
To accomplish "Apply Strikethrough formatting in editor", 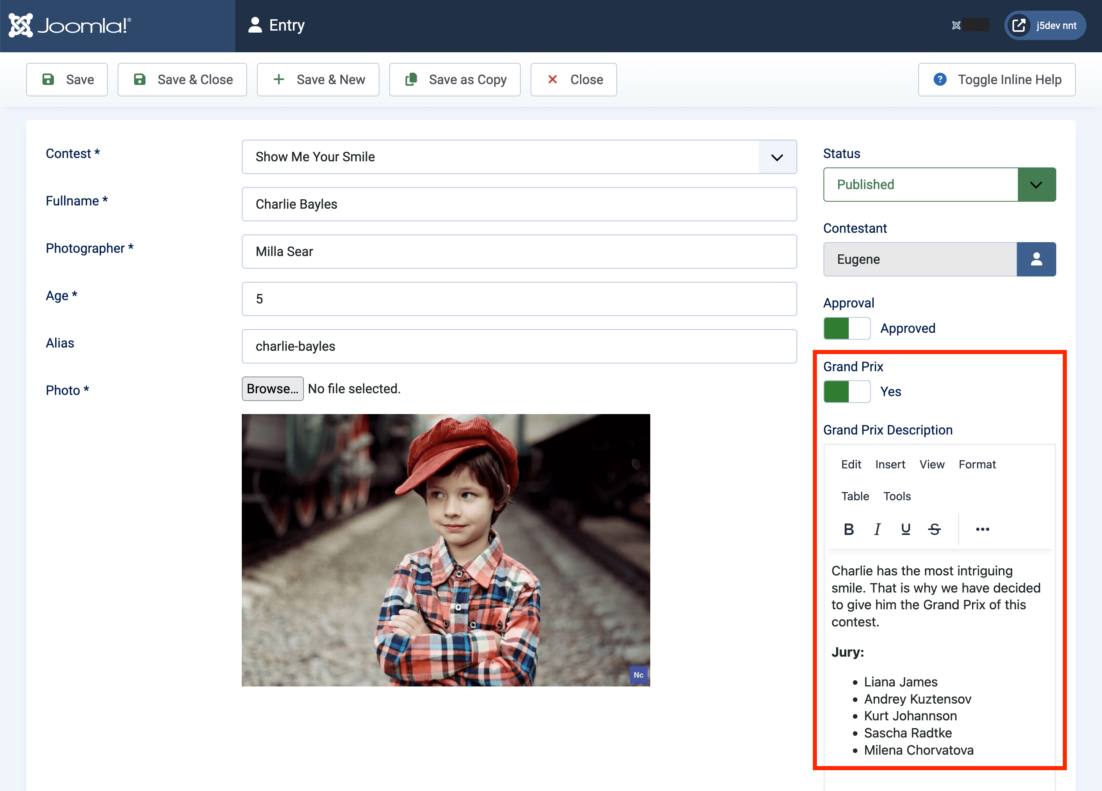I will 935,529.
